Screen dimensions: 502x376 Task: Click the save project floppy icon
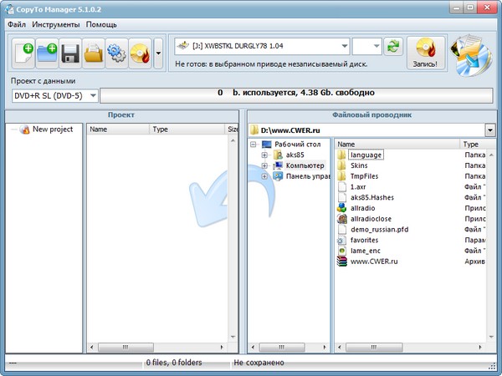(x=70, y=54)
